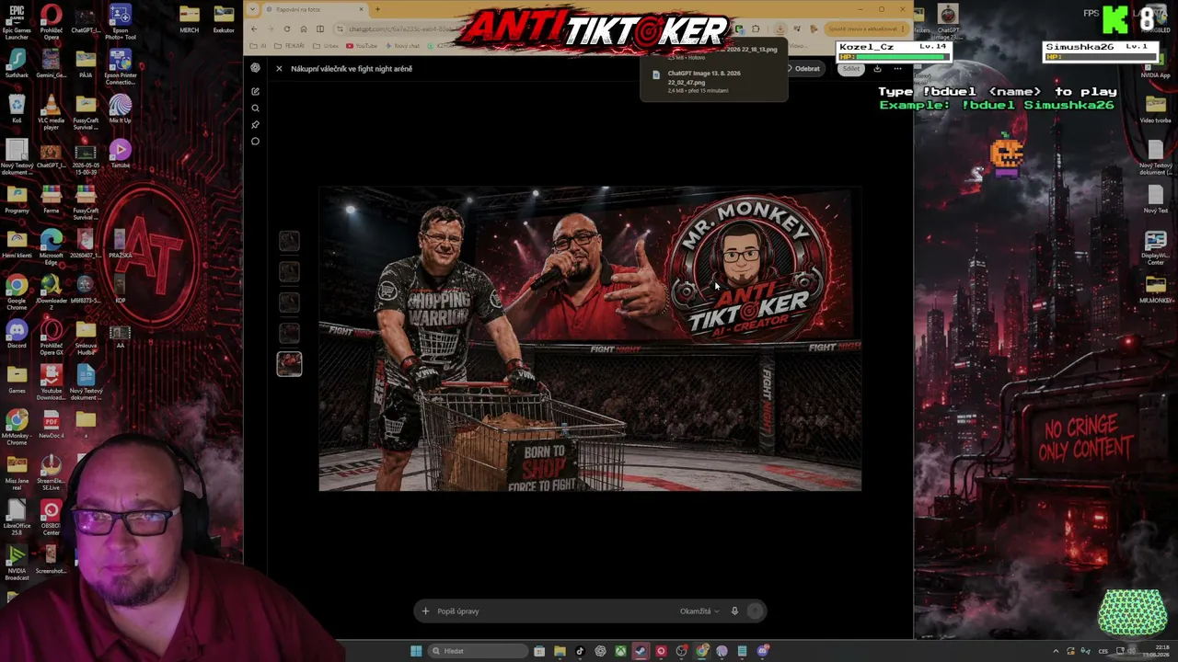Open LibreOffice 25.8 desktop icon
This screenshot has width=1178, height=662.
point(17,519)
